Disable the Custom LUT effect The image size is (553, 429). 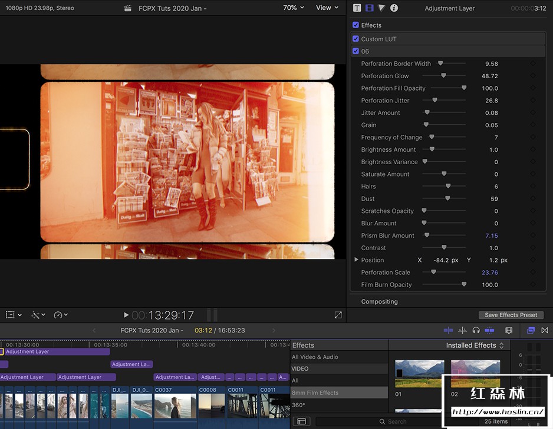coord(355,39)
